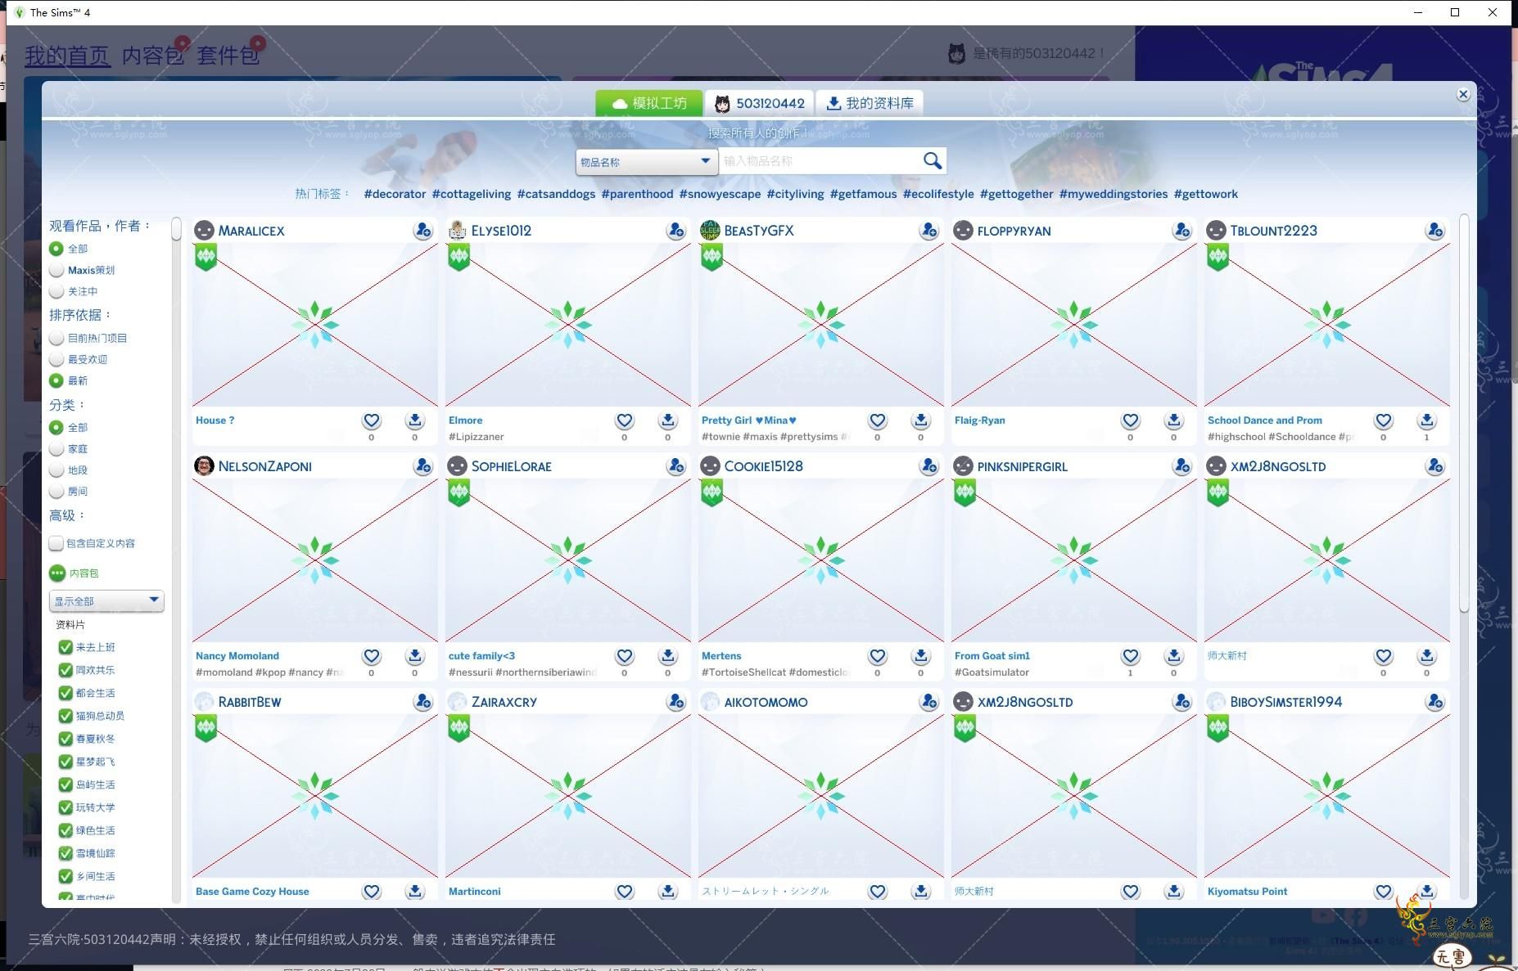1518x971 pixels.
Task: Focus the 输入物品名称 search field
Action: (819, 161)
